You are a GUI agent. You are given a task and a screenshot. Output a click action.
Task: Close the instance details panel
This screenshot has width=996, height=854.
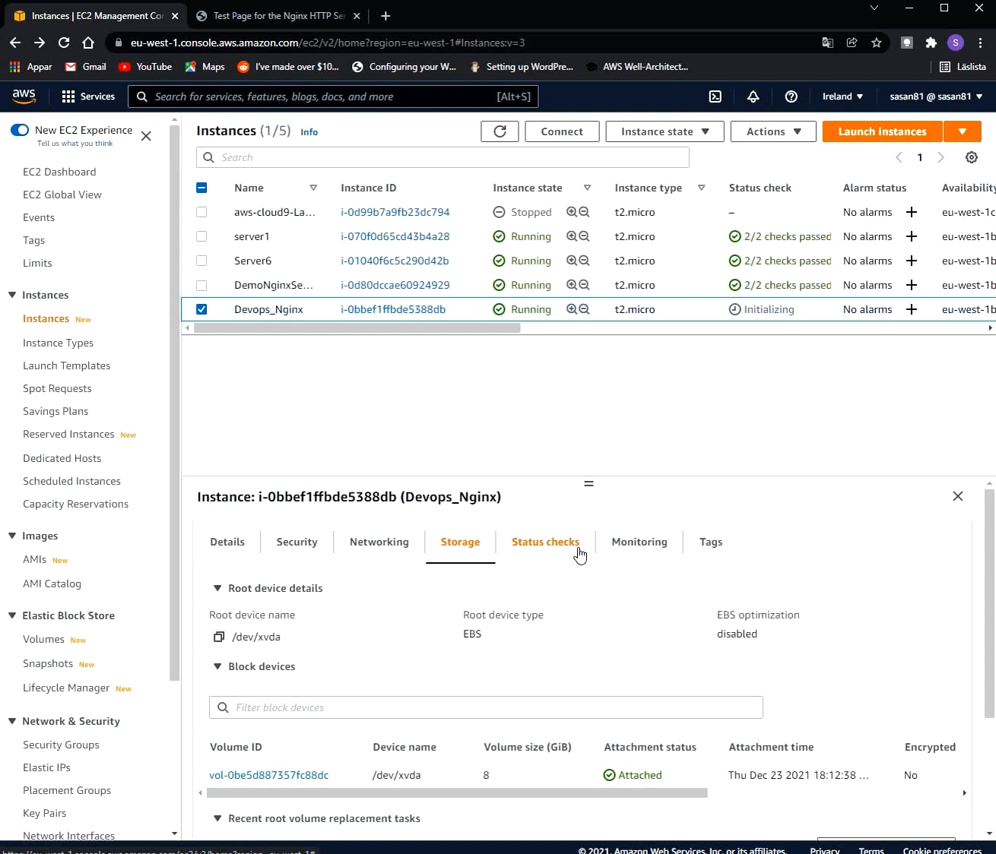[x=958, y=496]
